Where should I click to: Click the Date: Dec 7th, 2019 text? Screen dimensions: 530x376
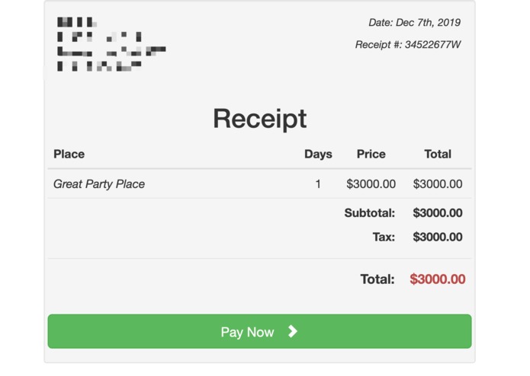click(x=414, y=23)
